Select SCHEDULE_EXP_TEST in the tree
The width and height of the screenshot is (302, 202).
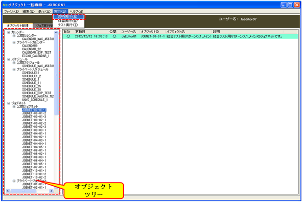click(x=37, y=93)
